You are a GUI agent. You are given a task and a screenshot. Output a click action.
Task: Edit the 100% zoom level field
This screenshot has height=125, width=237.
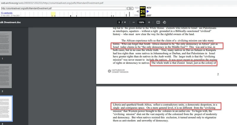click(141, 23)
